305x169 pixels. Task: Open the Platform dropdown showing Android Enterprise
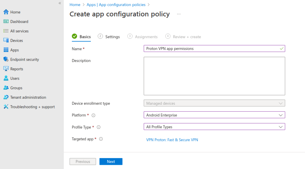(x=214, y=115)
